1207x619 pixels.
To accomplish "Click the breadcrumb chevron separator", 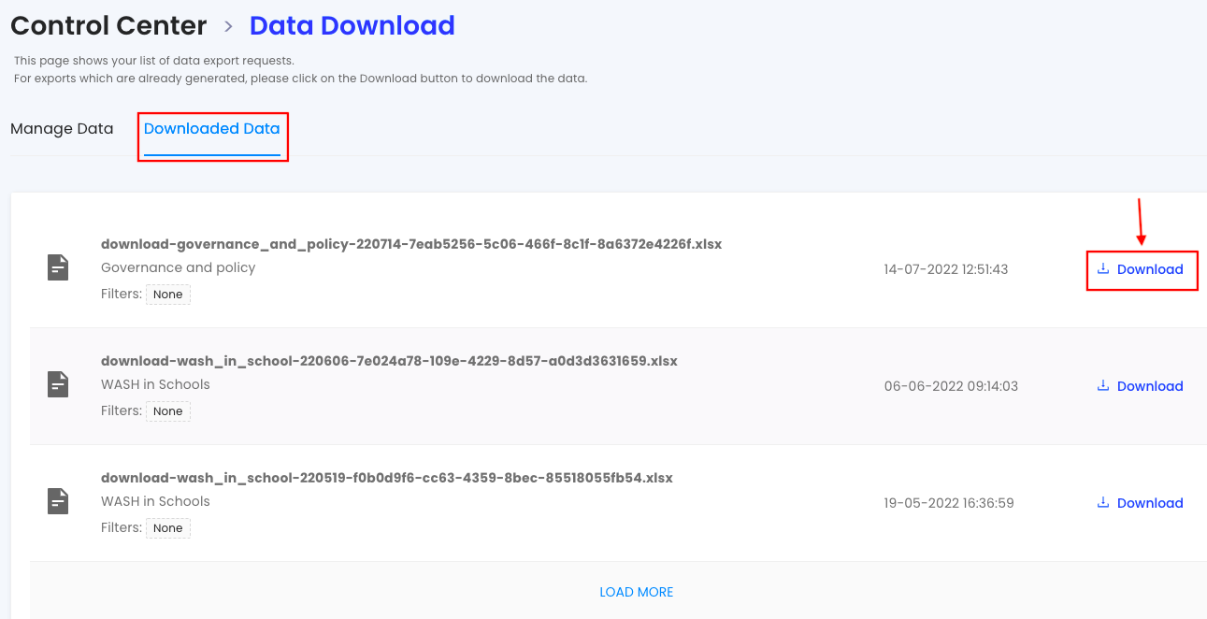I will click(x=228, y=27).
